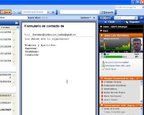Click the Emails Received histogram chart

tap(115, 45)
